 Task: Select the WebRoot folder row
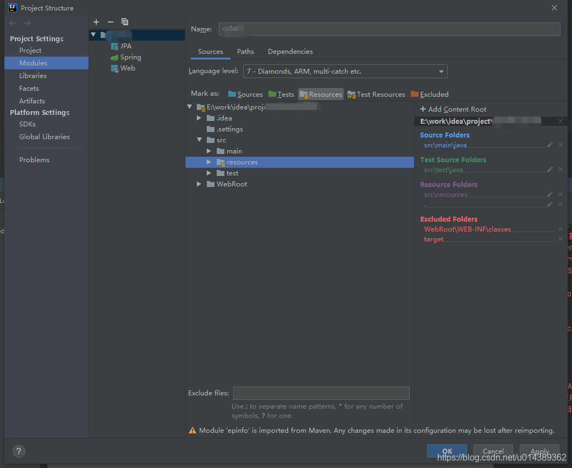300,184
